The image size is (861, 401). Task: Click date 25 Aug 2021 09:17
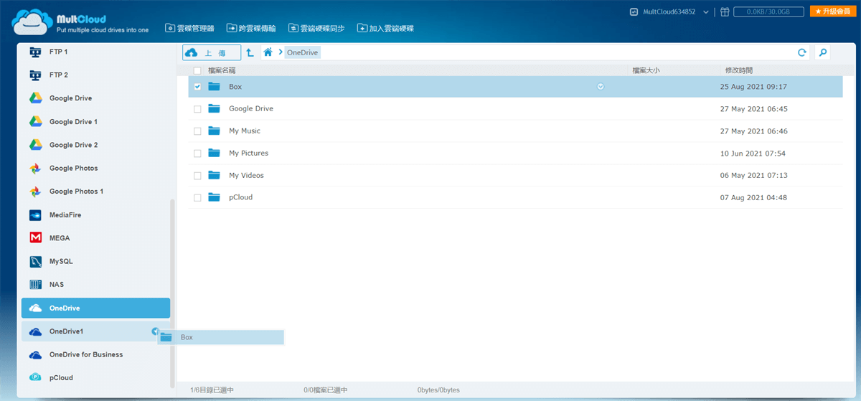(x=753, y=87)
